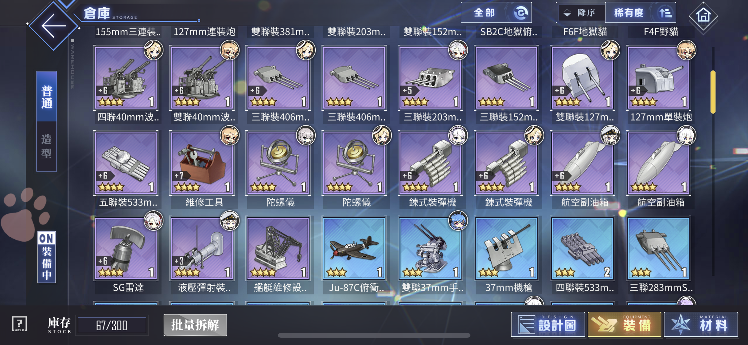
Task: Toggle the ON 裝備中 equipped filter
Action: (x=47, y=257)
